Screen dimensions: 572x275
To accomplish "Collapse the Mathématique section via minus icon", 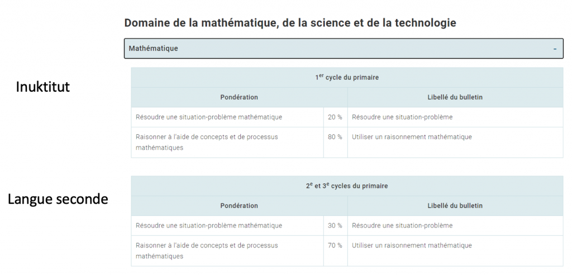I will (x=555, y=49).
